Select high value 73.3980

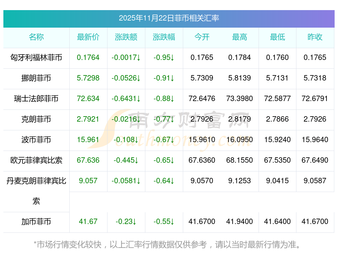tap(240, 98)
